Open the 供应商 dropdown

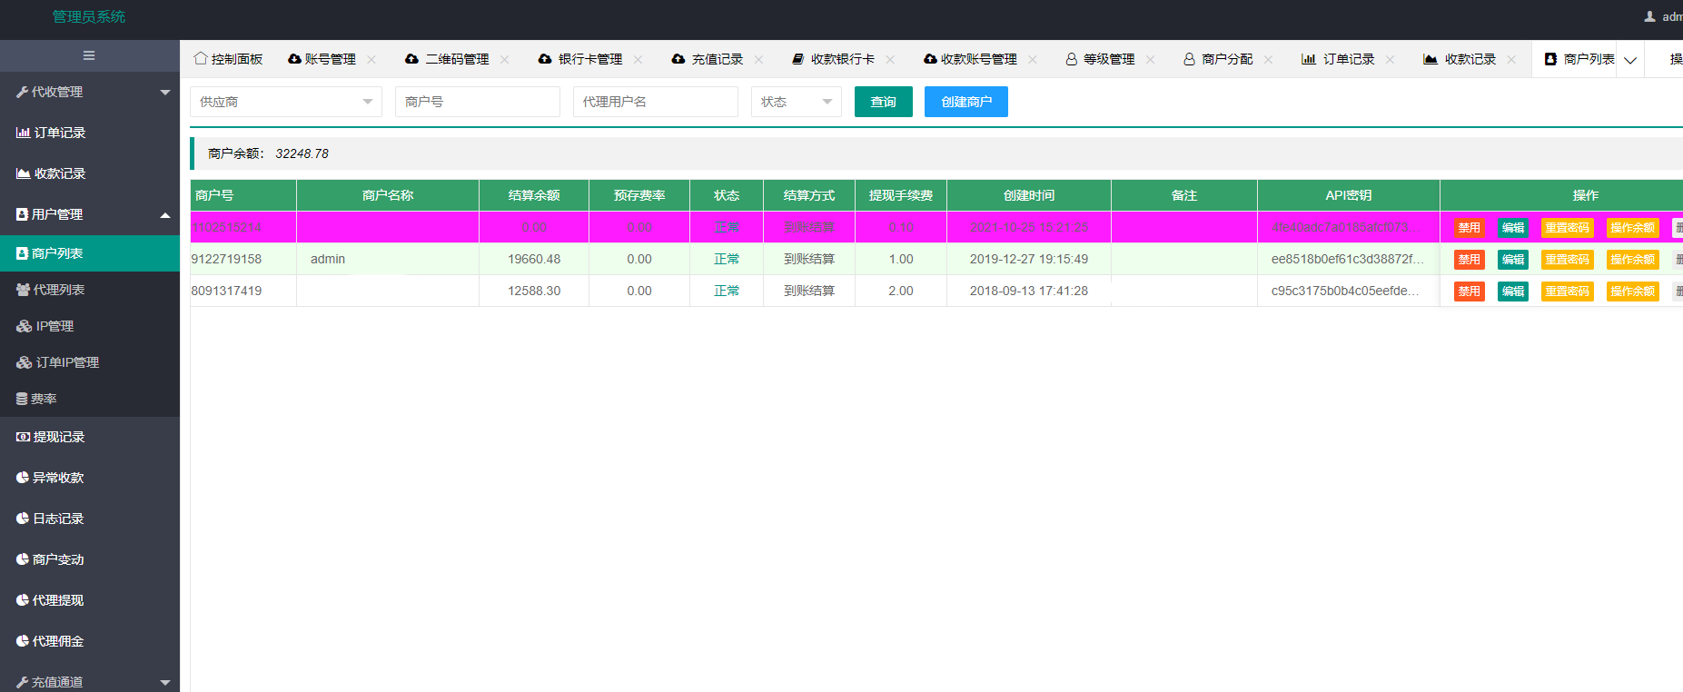click(x=286, y=102)
